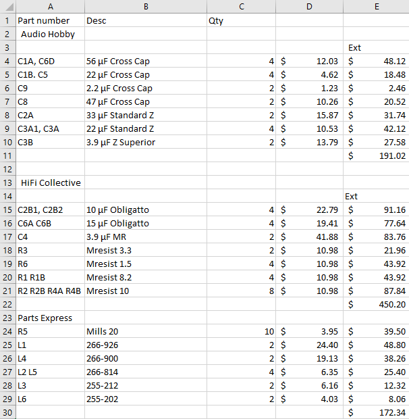This screenshot has height=419, width=409.
Task: Select '2.2 µF Cross Cap' cell
Action: click(146, 88)
